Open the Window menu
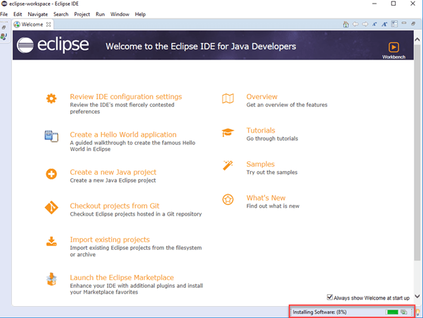Image resolution: width=423 pixels, height=318 pixels. [x=119, y=14]
